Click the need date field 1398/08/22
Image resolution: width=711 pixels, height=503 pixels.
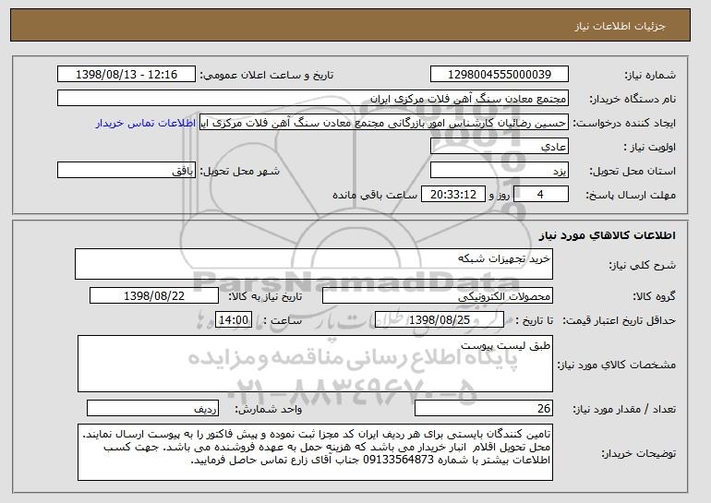click(154, 296)
